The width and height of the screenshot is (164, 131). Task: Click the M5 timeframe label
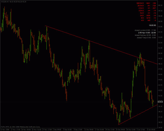(149, 20)
